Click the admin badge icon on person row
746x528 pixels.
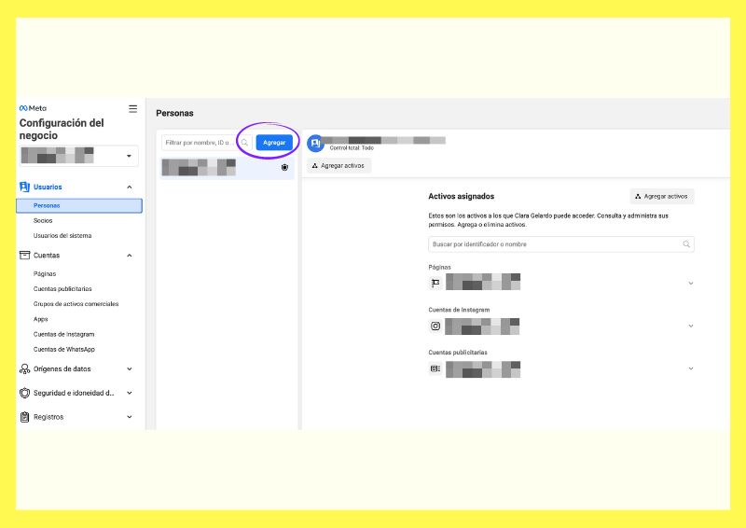284,168
